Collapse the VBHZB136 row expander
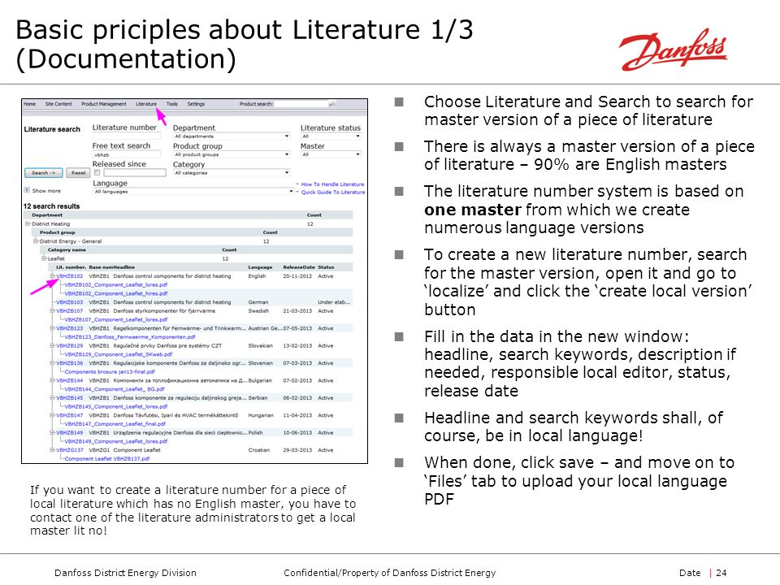The height and width of the screenshot is (585, 780). [52, 363]
